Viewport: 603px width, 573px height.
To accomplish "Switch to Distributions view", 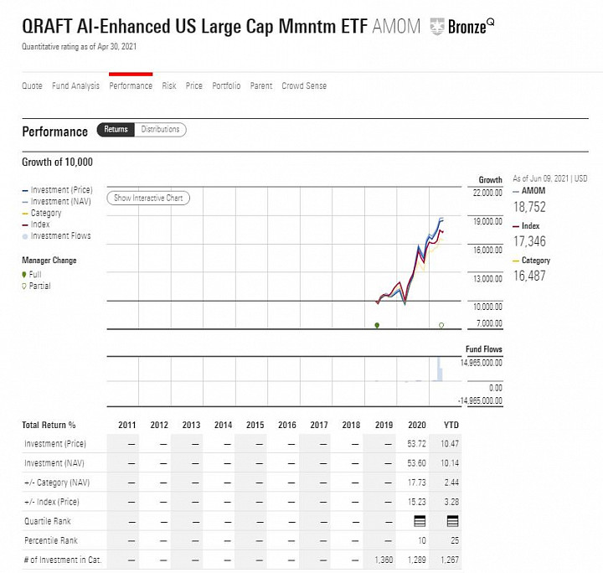I will [x=160, y=130].
